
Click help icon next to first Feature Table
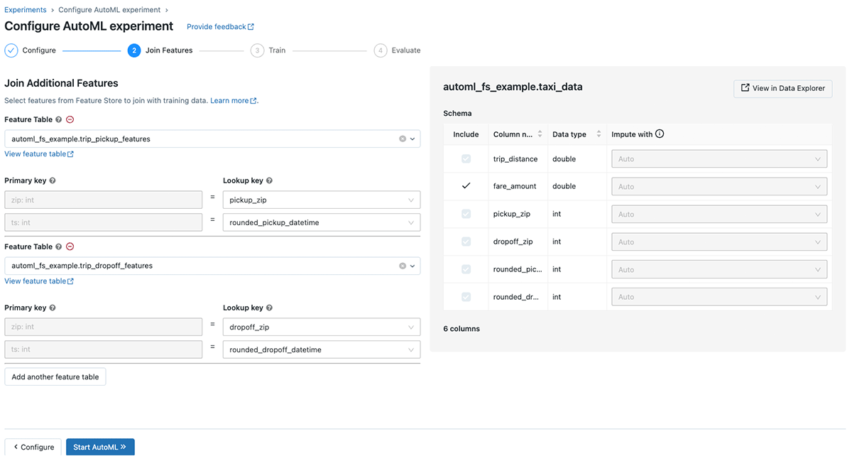click(x=58, y=120)
